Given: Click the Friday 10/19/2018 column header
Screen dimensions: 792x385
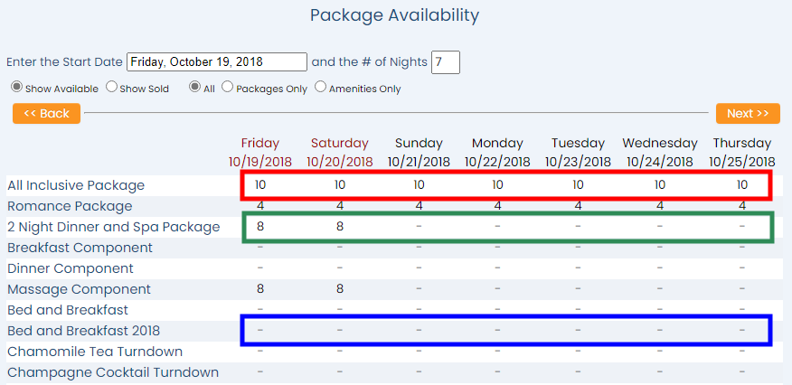Looking at the screenshot, I should pos(260,153).
